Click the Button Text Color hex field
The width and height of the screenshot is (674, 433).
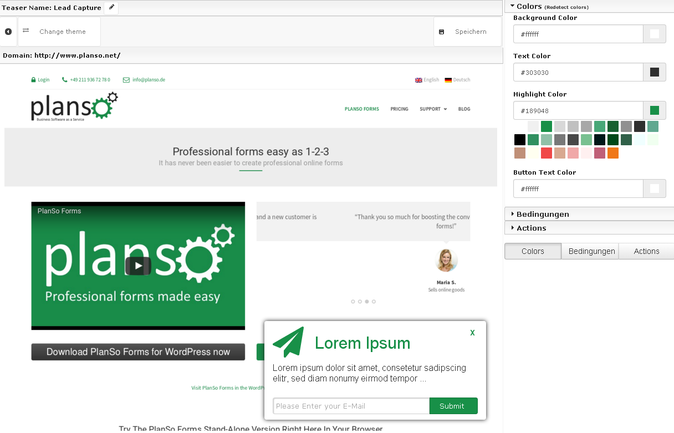(578, 189)
